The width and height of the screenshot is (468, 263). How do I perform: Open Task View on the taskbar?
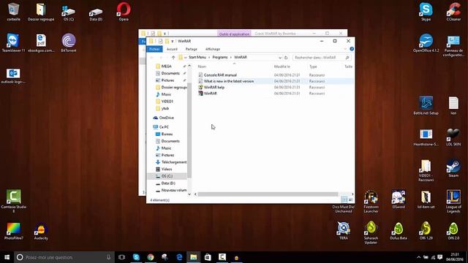pos(121,257)
